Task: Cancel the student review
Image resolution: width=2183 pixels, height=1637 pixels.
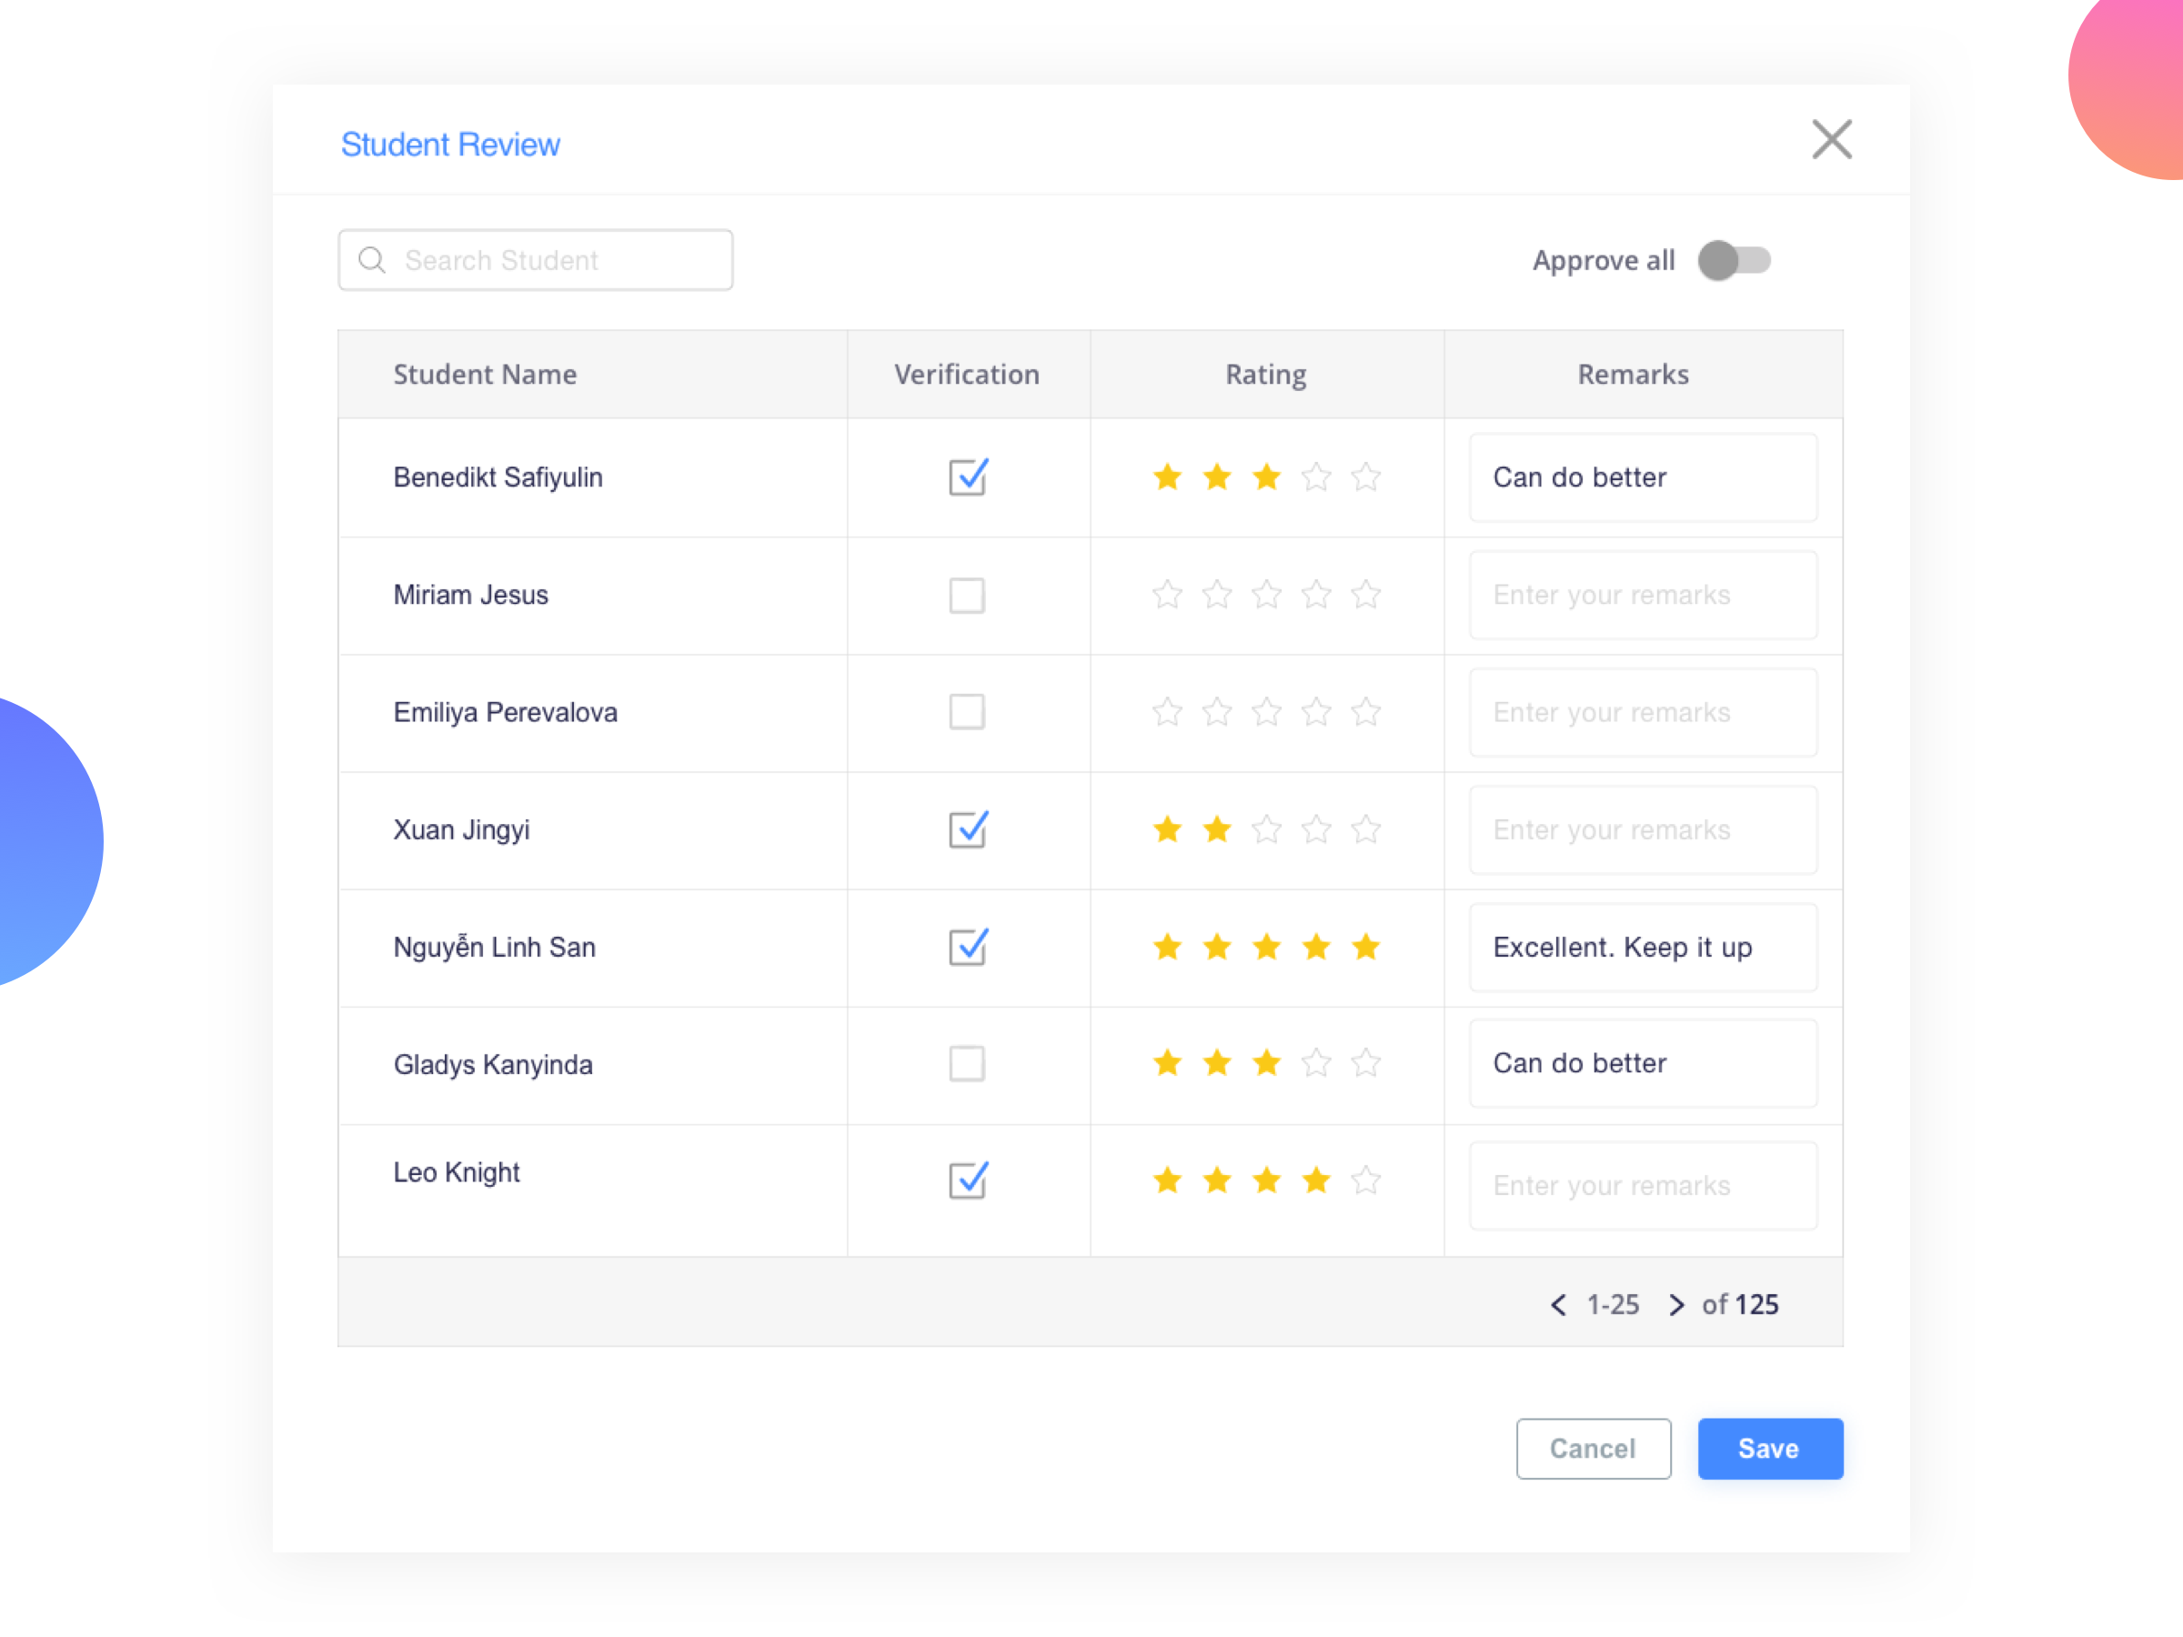Action: pos(1593,1448)
